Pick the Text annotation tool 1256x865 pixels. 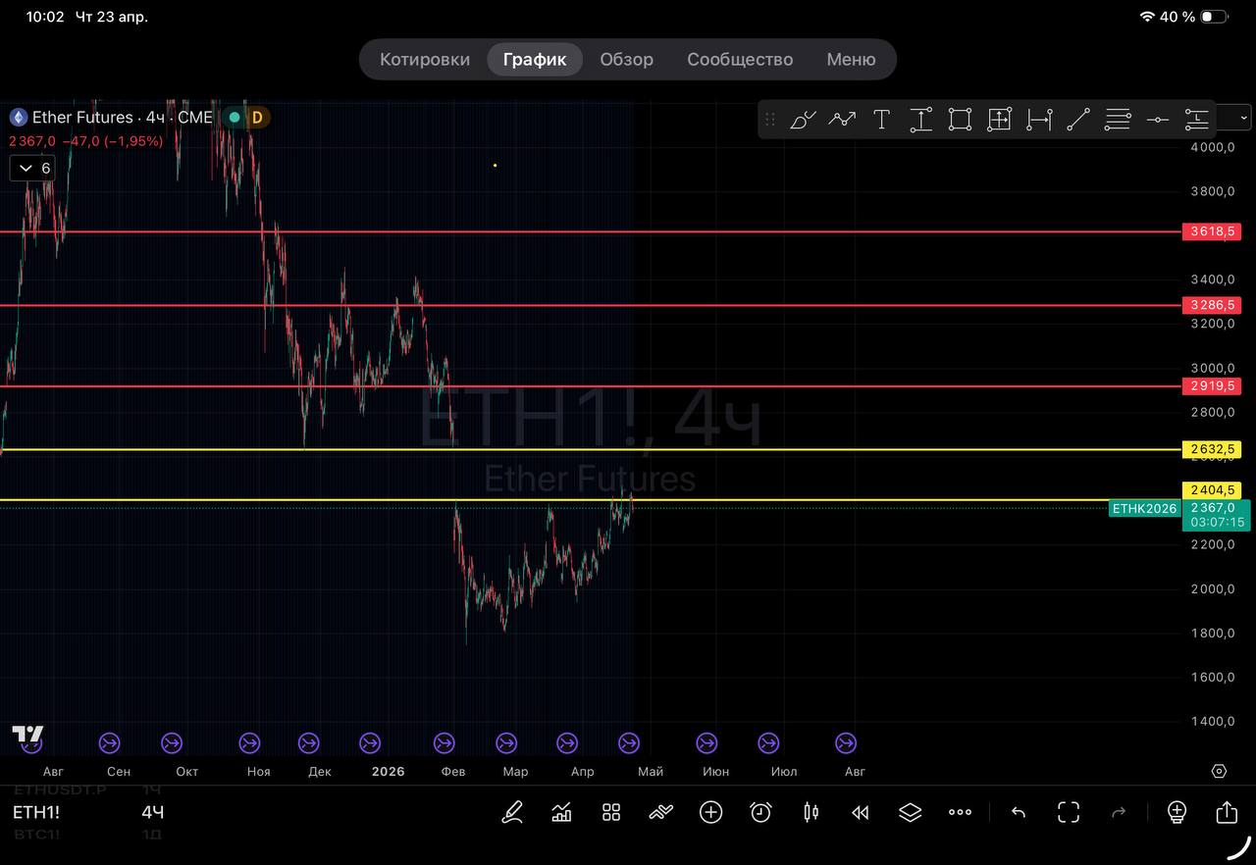[x=881, y=120]
